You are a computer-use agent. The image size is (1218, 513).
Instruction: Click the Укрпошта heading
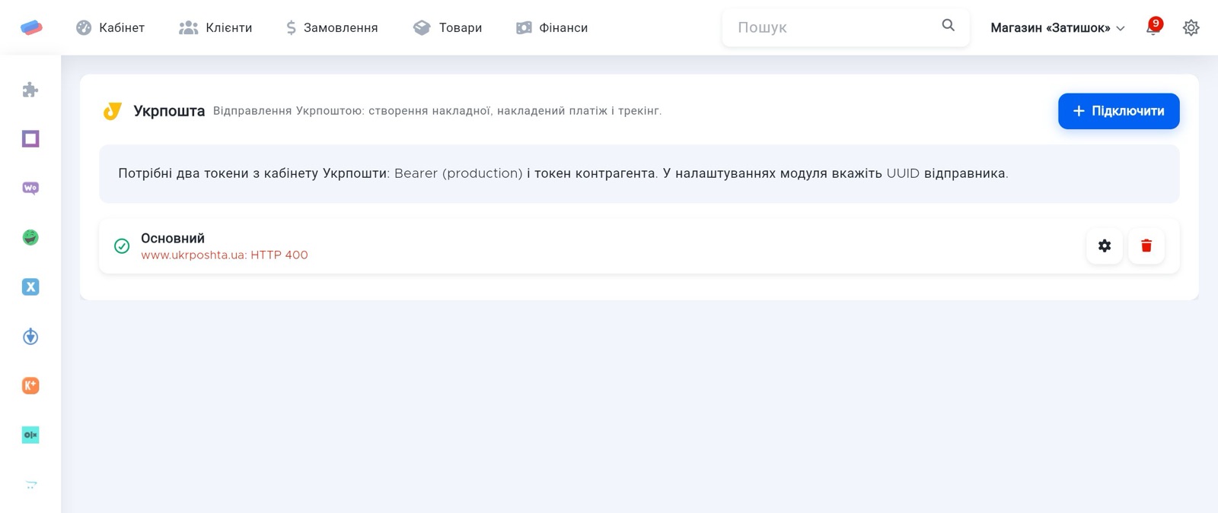click(x=169, y=111)
